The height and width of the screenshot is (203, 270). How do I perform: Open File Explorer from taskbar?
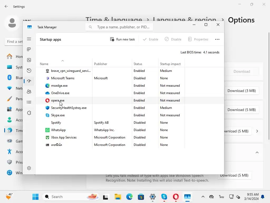click(118, 197)
